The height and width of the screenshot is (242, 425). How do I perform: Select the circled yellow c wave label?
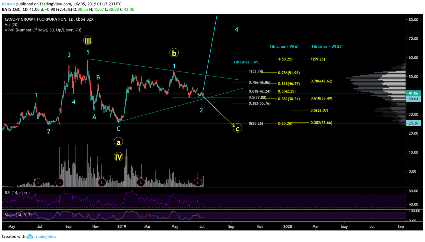click(238, 129)
